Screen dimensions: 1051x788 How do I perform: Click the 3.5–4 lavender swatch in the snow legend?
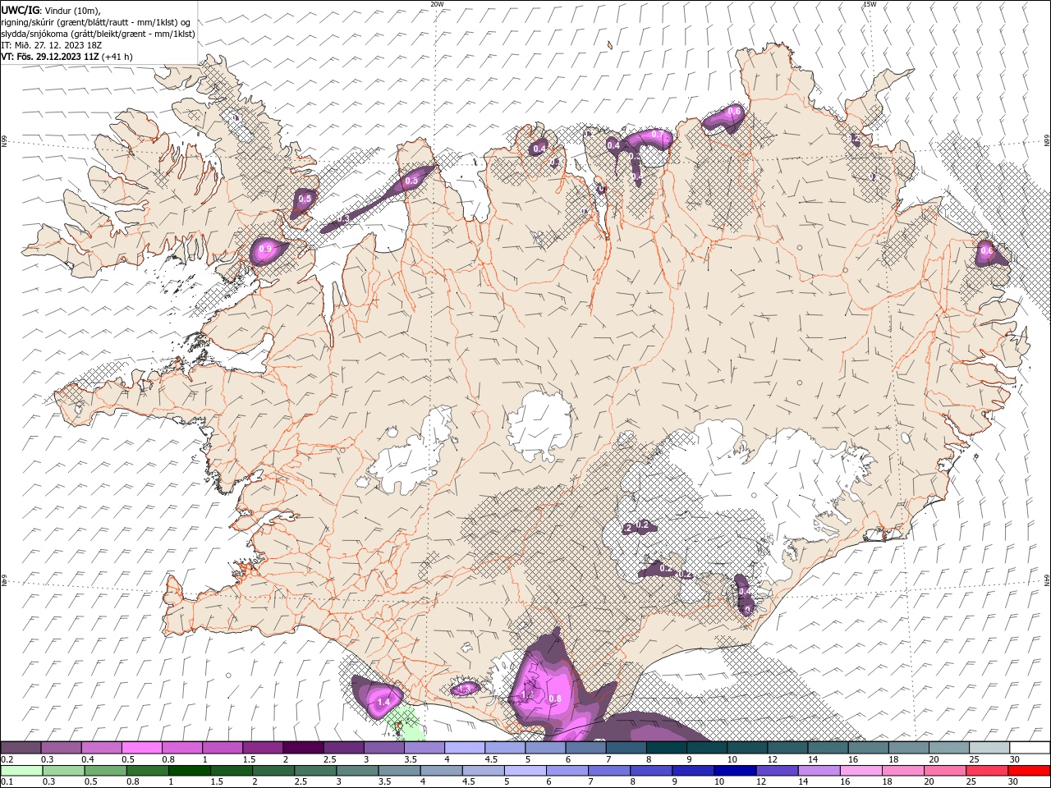point(424,748)
